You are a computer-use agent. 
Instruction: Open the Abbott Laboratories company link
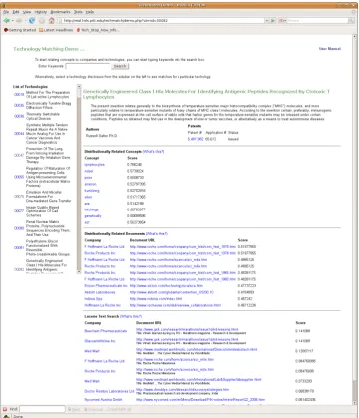[x=100, y=292]
